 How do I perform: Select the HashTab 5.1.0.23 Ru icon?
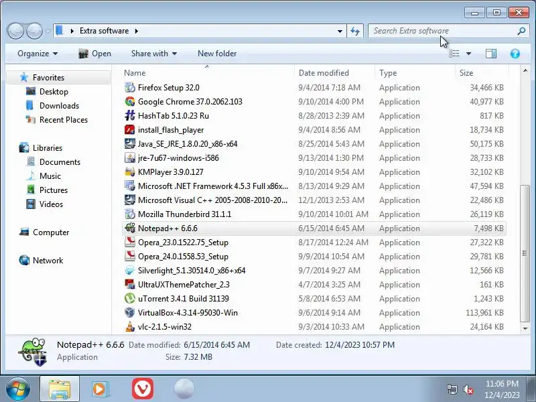(130, 115)
